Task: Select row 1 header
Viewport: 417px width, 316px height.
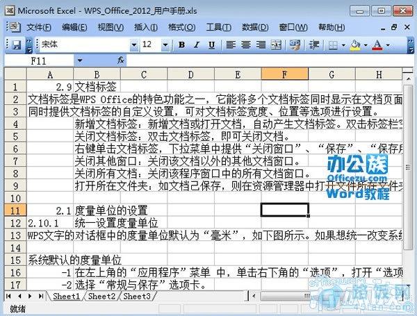Action: coord(15,87)
